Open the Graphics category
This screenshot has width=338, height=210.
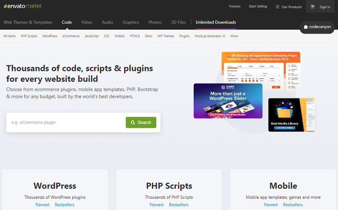[x=131, y=22]
